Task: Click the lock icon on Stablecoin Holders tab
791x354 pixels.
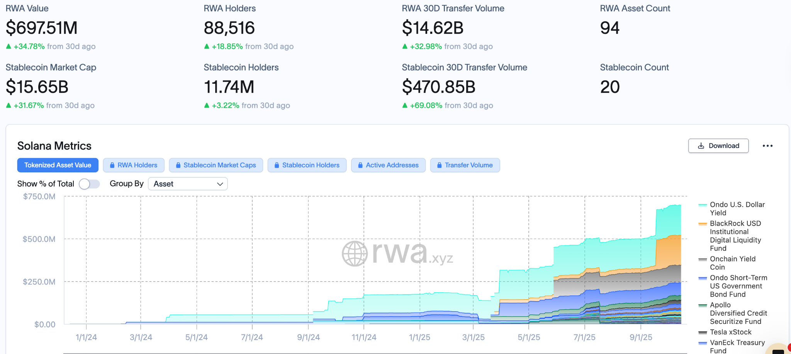Action: (x=277, y=165)
